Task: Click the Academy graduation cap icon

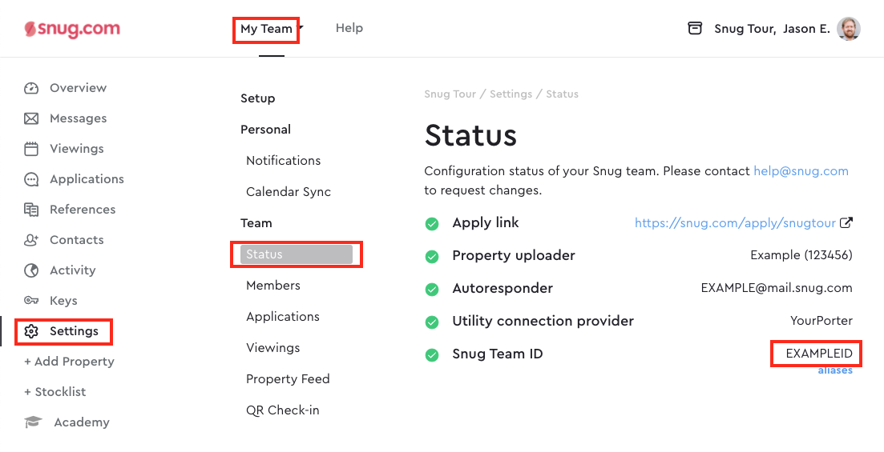Action: [34, 422]
